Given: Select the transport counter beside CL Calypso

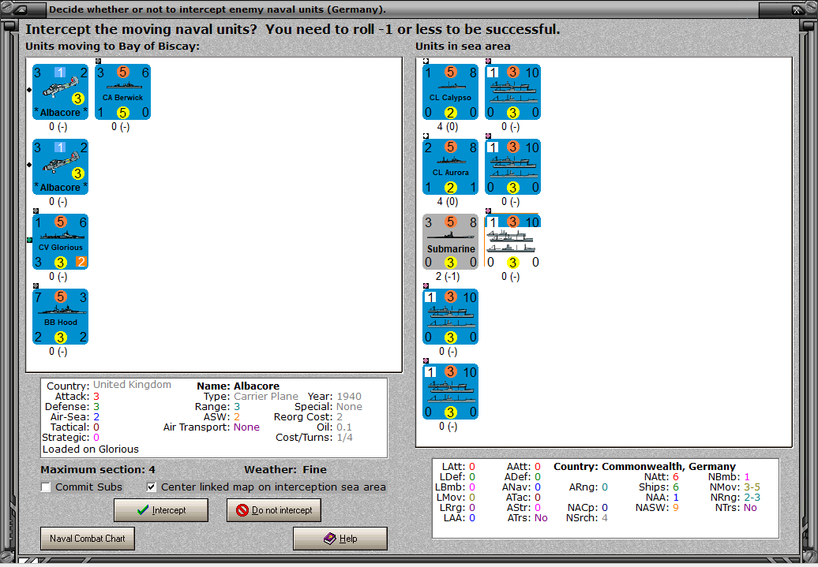Looking at the screenshot, I should point(512,91).
